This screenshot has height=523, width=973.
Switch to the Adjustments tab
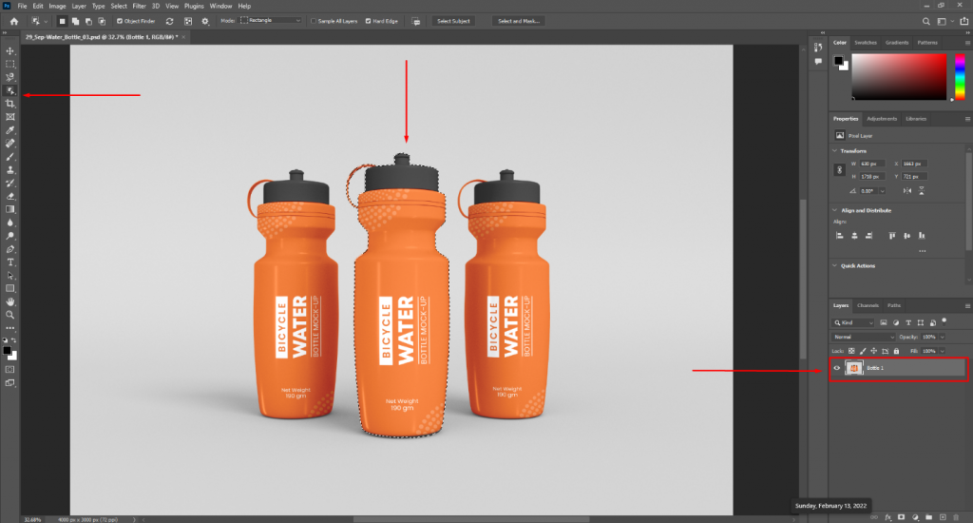click(x=882, y=119)
